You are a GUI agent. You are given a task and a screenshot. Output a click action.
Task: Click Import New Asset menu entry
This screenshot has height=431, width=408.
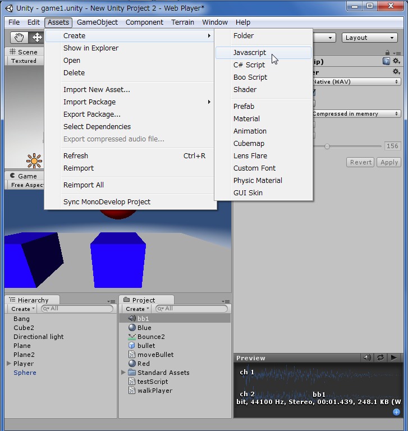point(97,90)
